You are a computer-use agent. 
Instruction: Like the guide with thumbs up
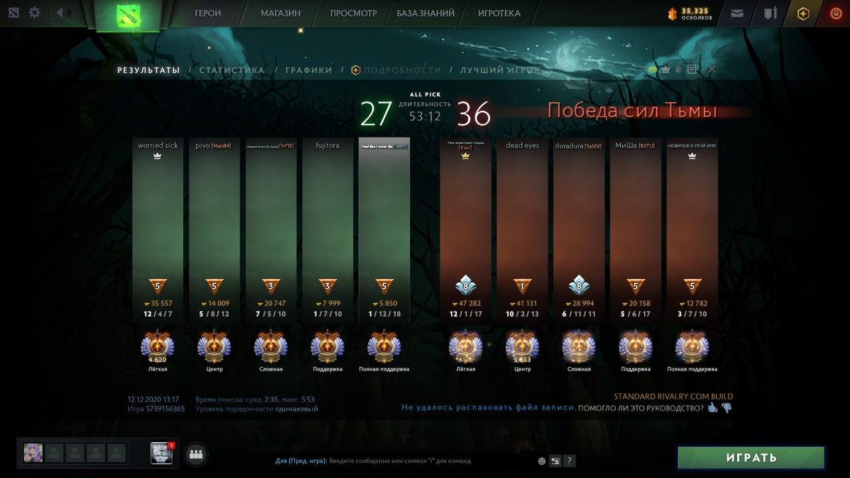713,408
